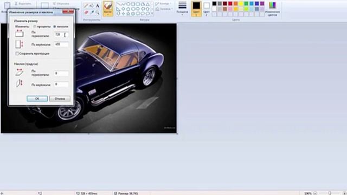Choose the brown palette swatch in second row
347x195 pixels.
tap(225, 9)
